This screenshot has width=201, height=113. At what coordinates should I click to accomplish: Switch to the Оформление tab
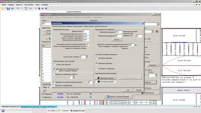click(x=89, y=26)
